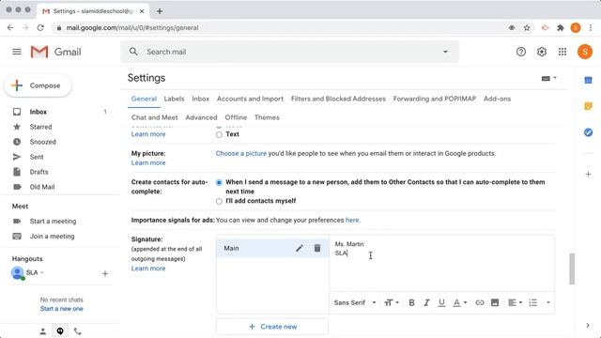Select auto-add to Other Contacts option

tap(219, 182)
